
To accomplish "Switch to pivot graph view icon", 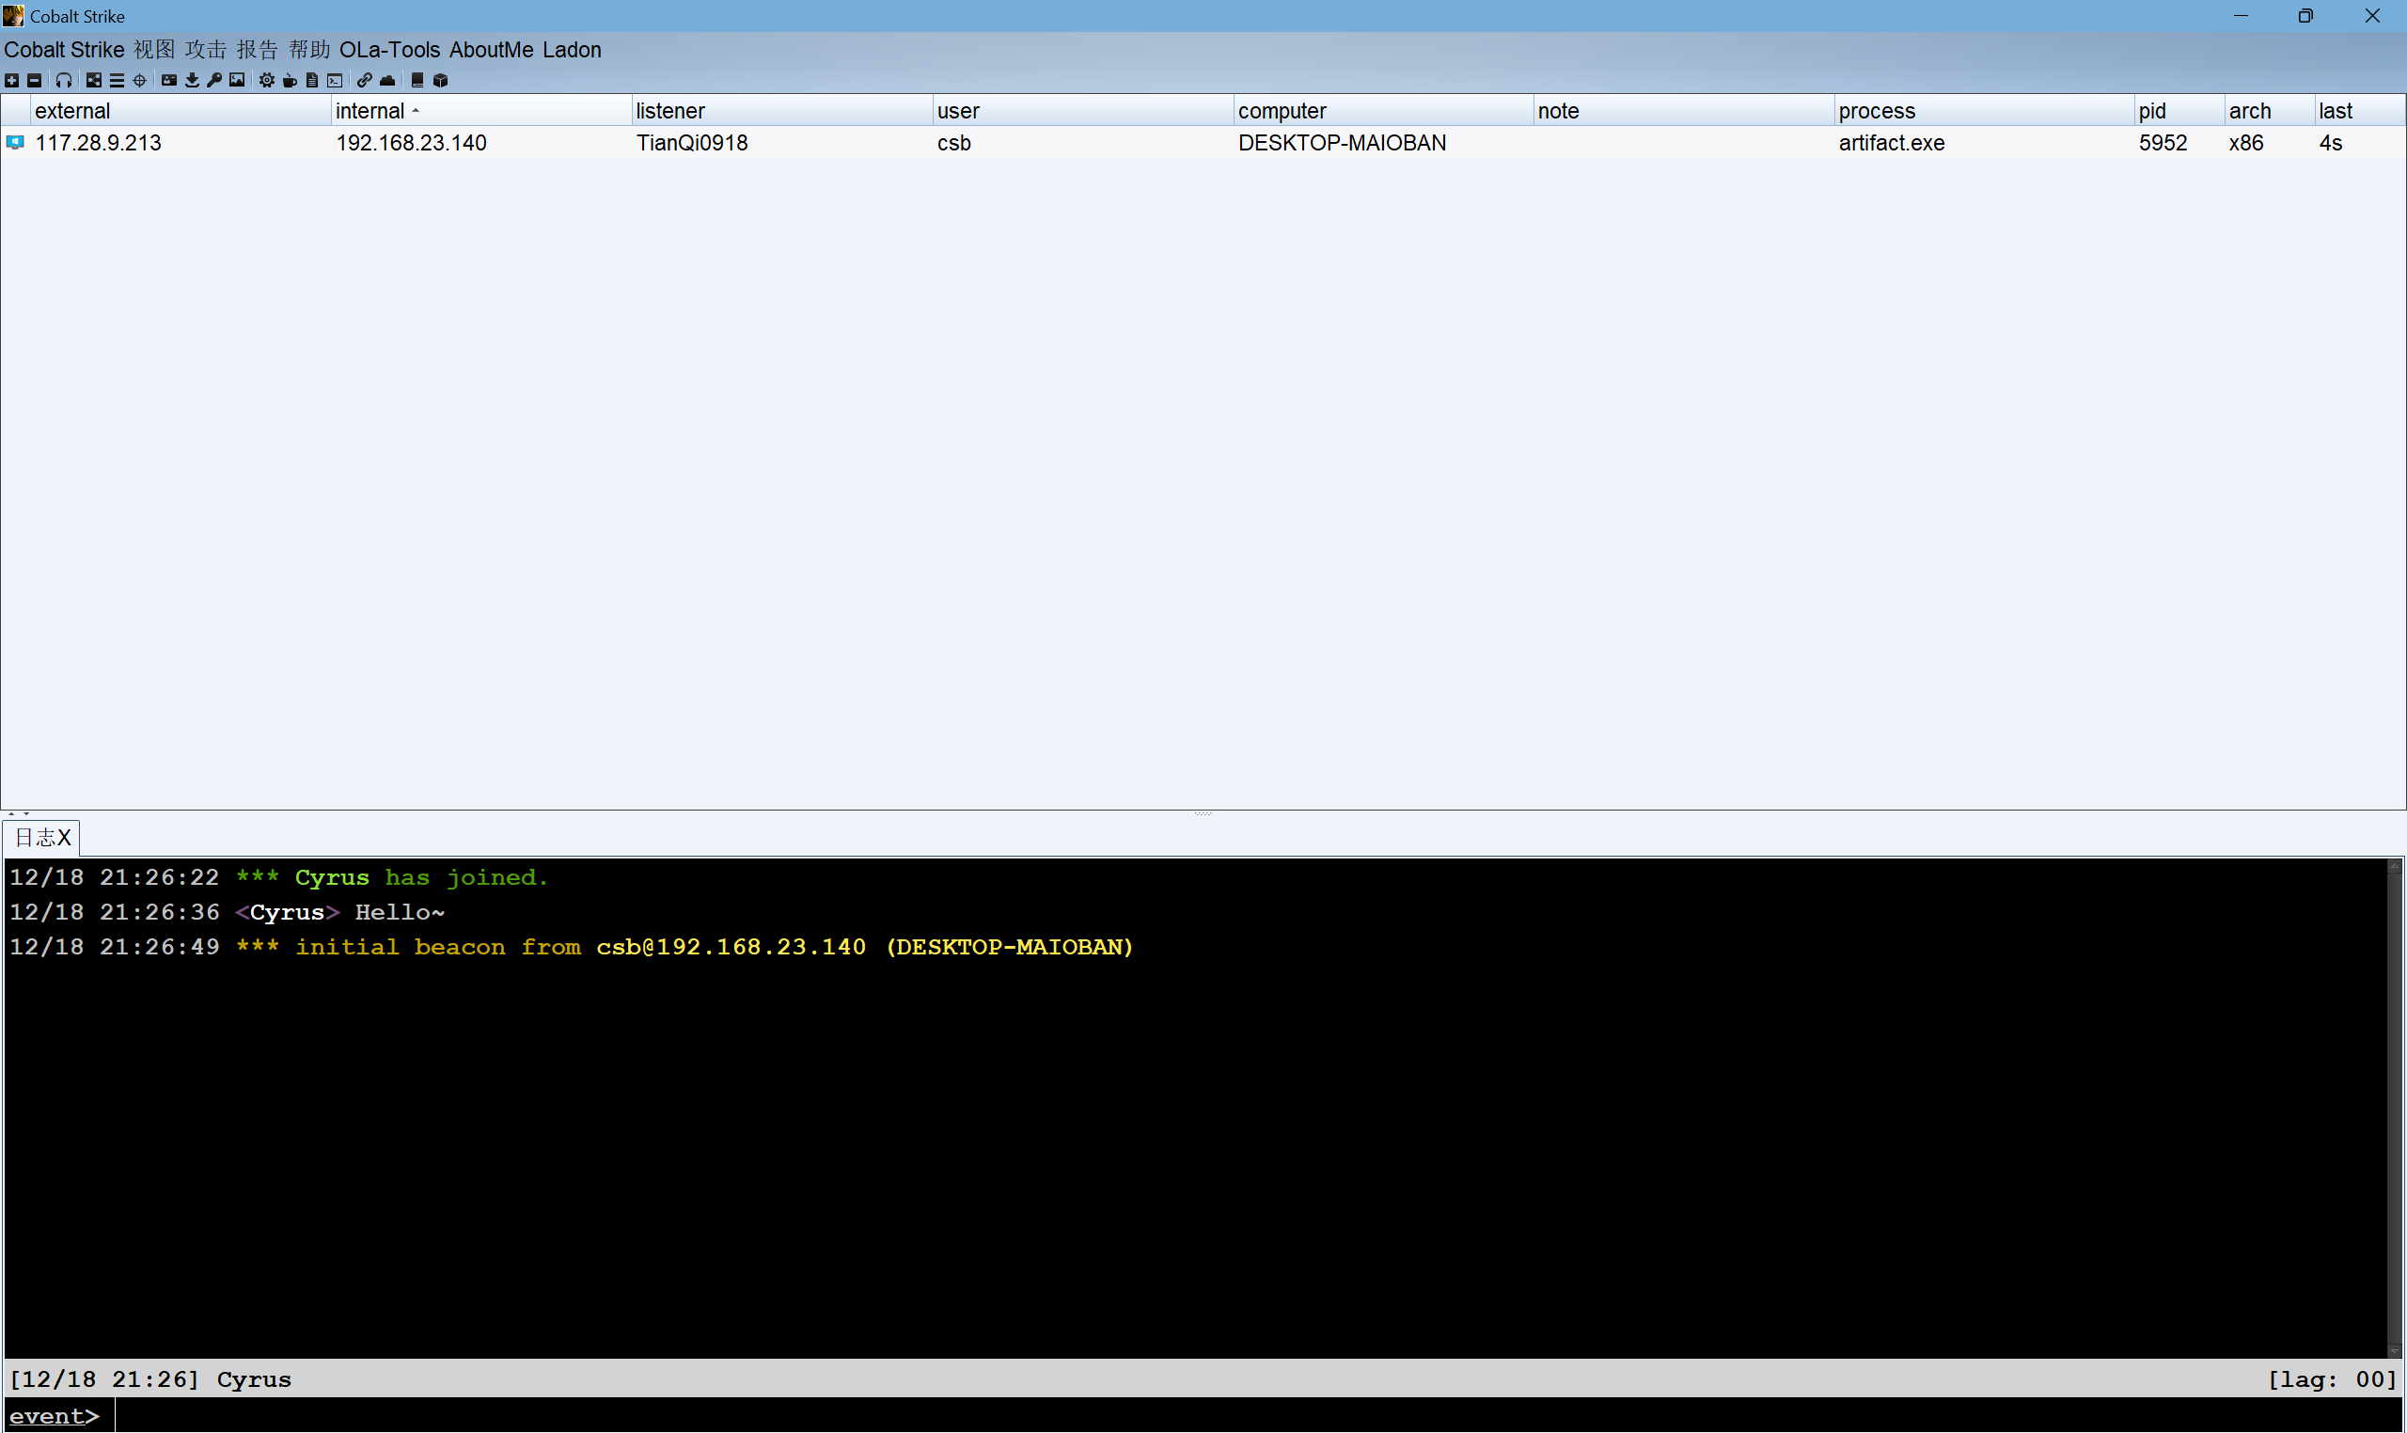I will (x=94, y=80).
